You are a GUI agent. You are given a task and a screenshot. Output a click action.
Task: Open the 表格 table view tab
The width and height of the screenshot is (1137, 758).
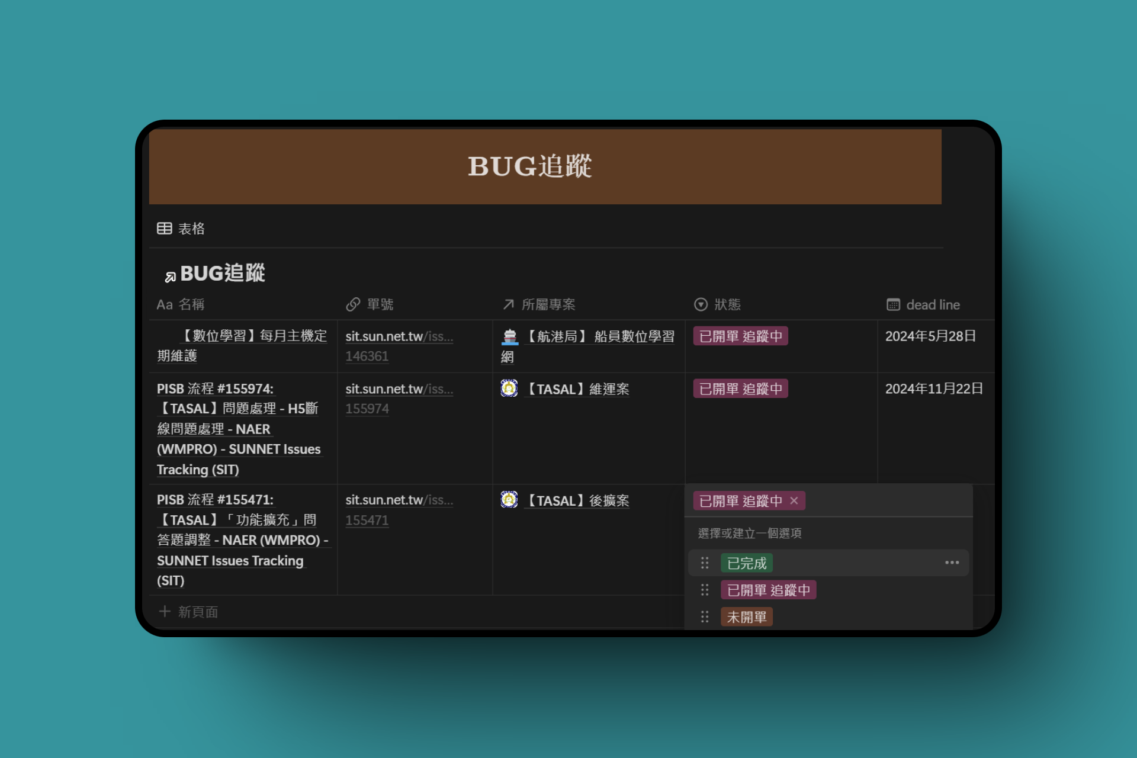pos(181,229)
